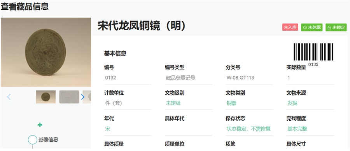Select the second gray thumbnail
This screenshot has height=151, width=350.
click(x=69, y=97)
